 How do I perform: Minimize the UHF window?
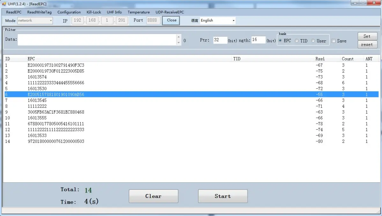point(355,3)
